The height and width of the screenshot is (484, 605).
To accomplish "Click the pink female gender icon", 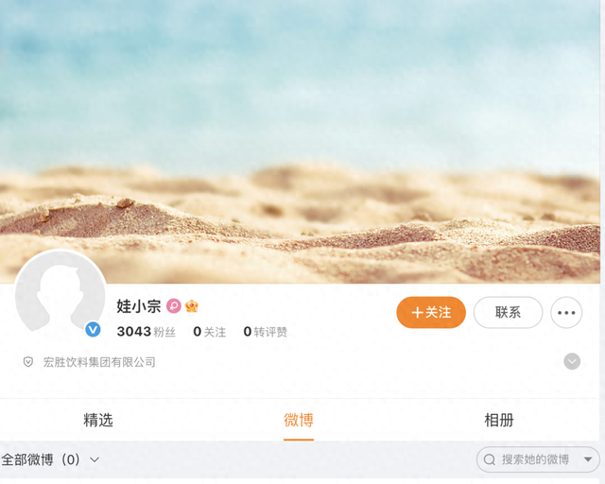I will coord(174,306).
